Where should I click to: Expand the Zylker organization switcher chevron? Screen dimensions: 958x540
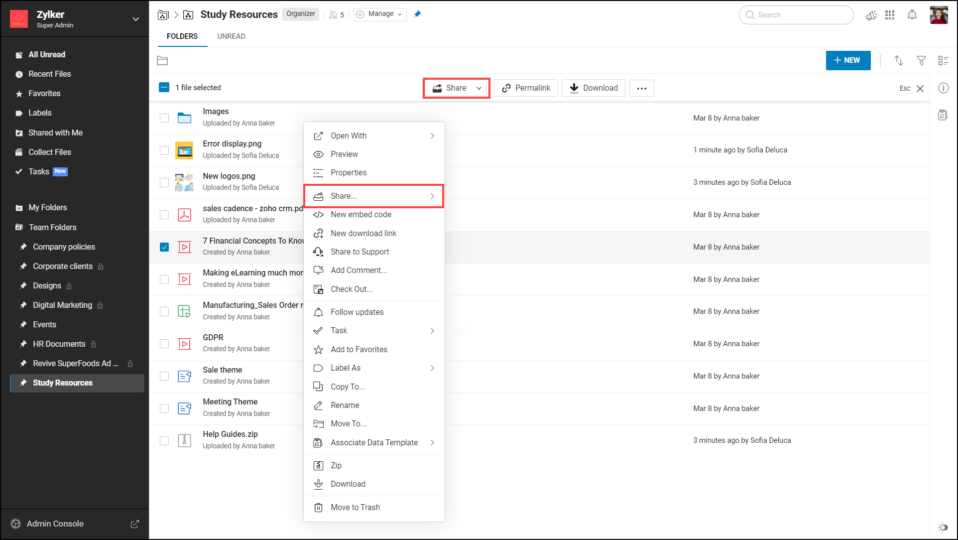coord(135,19)
